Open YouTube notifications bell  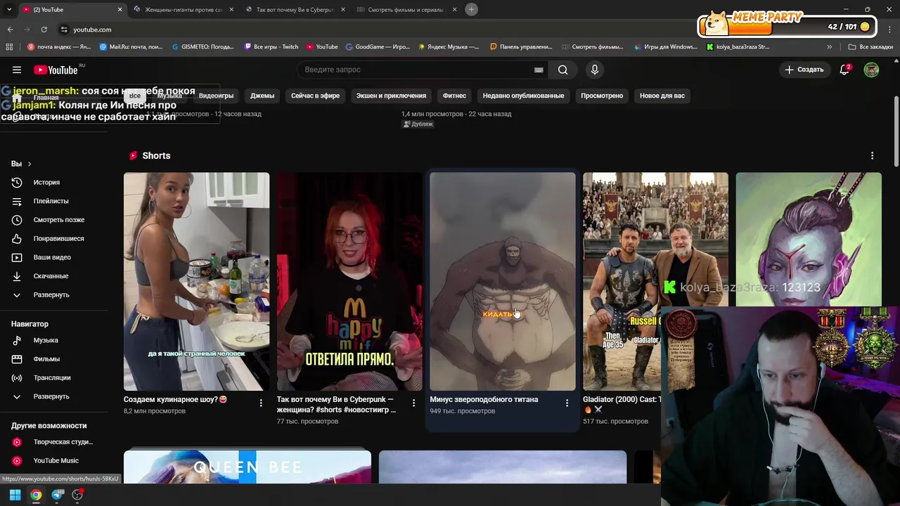(x=845, y=70)
